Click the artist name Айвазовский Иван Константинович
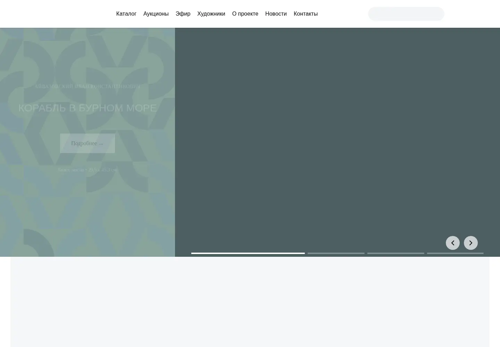This screenshot has width=500, height=347. [87, 86]
